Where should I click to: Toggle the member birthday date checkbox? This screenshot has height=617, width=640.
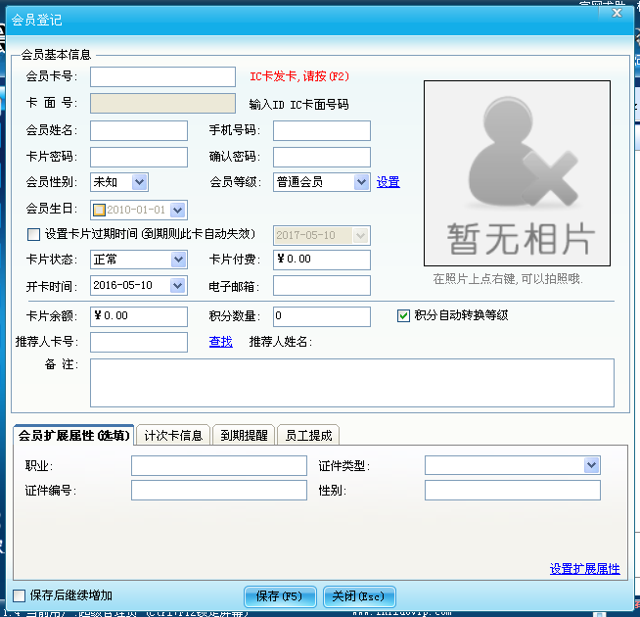pyautogui.click(x=99, y=210)
